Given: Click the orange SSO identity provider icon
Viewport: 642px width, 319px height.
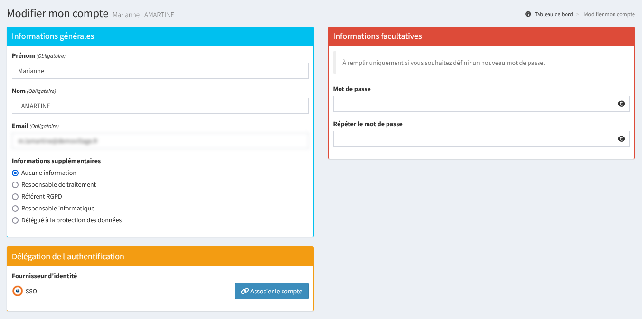Looking at the screenshot, I should [x=18, y=291].
